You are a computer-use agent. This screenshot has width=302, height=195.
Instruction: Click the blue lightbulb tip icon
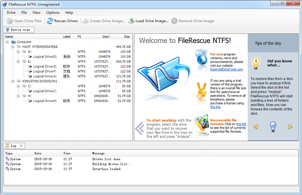[273, 127]
